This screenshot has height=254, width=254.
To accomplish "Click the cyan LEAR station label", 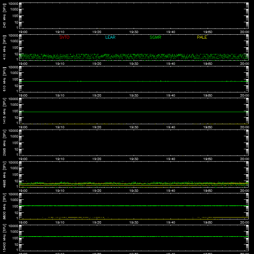I will [x=110, y=37].
